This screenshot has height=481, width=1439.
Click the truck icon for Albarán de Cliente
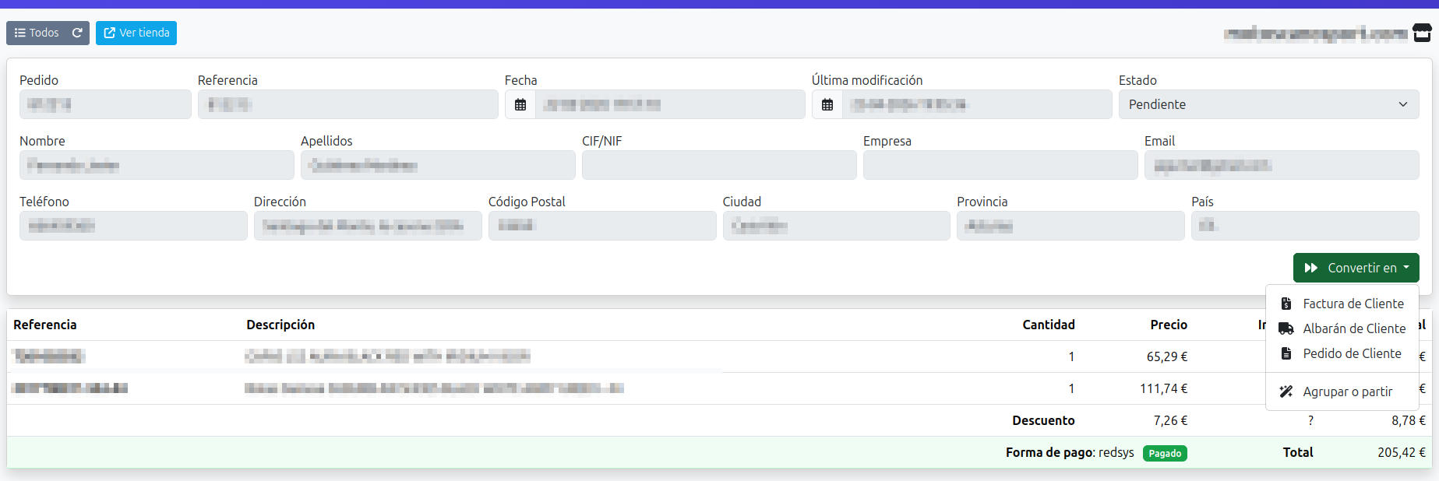[x=1286, y=328]
